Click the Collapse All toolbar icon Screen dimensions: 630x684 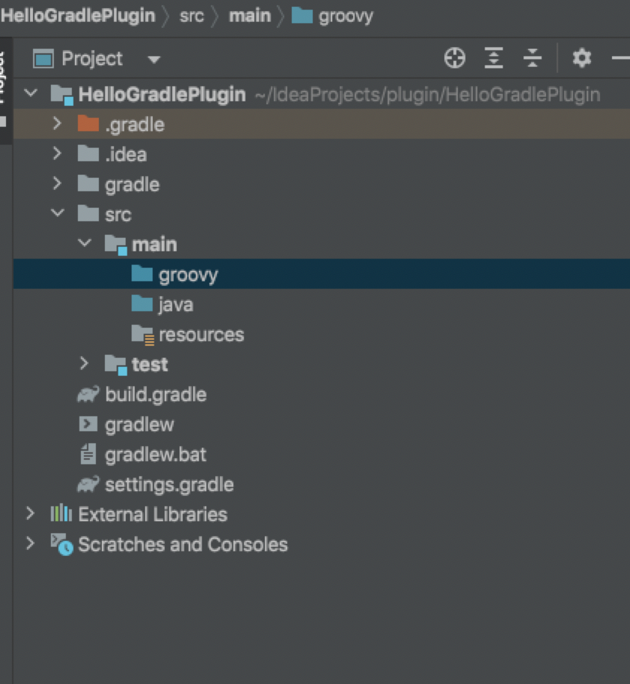(x=532, y=58)
